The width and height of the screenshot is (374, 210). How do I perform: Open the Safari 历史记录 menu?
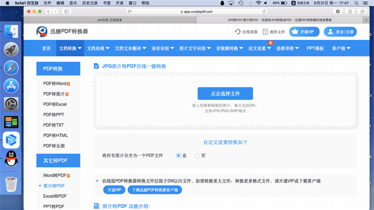tap(90, 3)
